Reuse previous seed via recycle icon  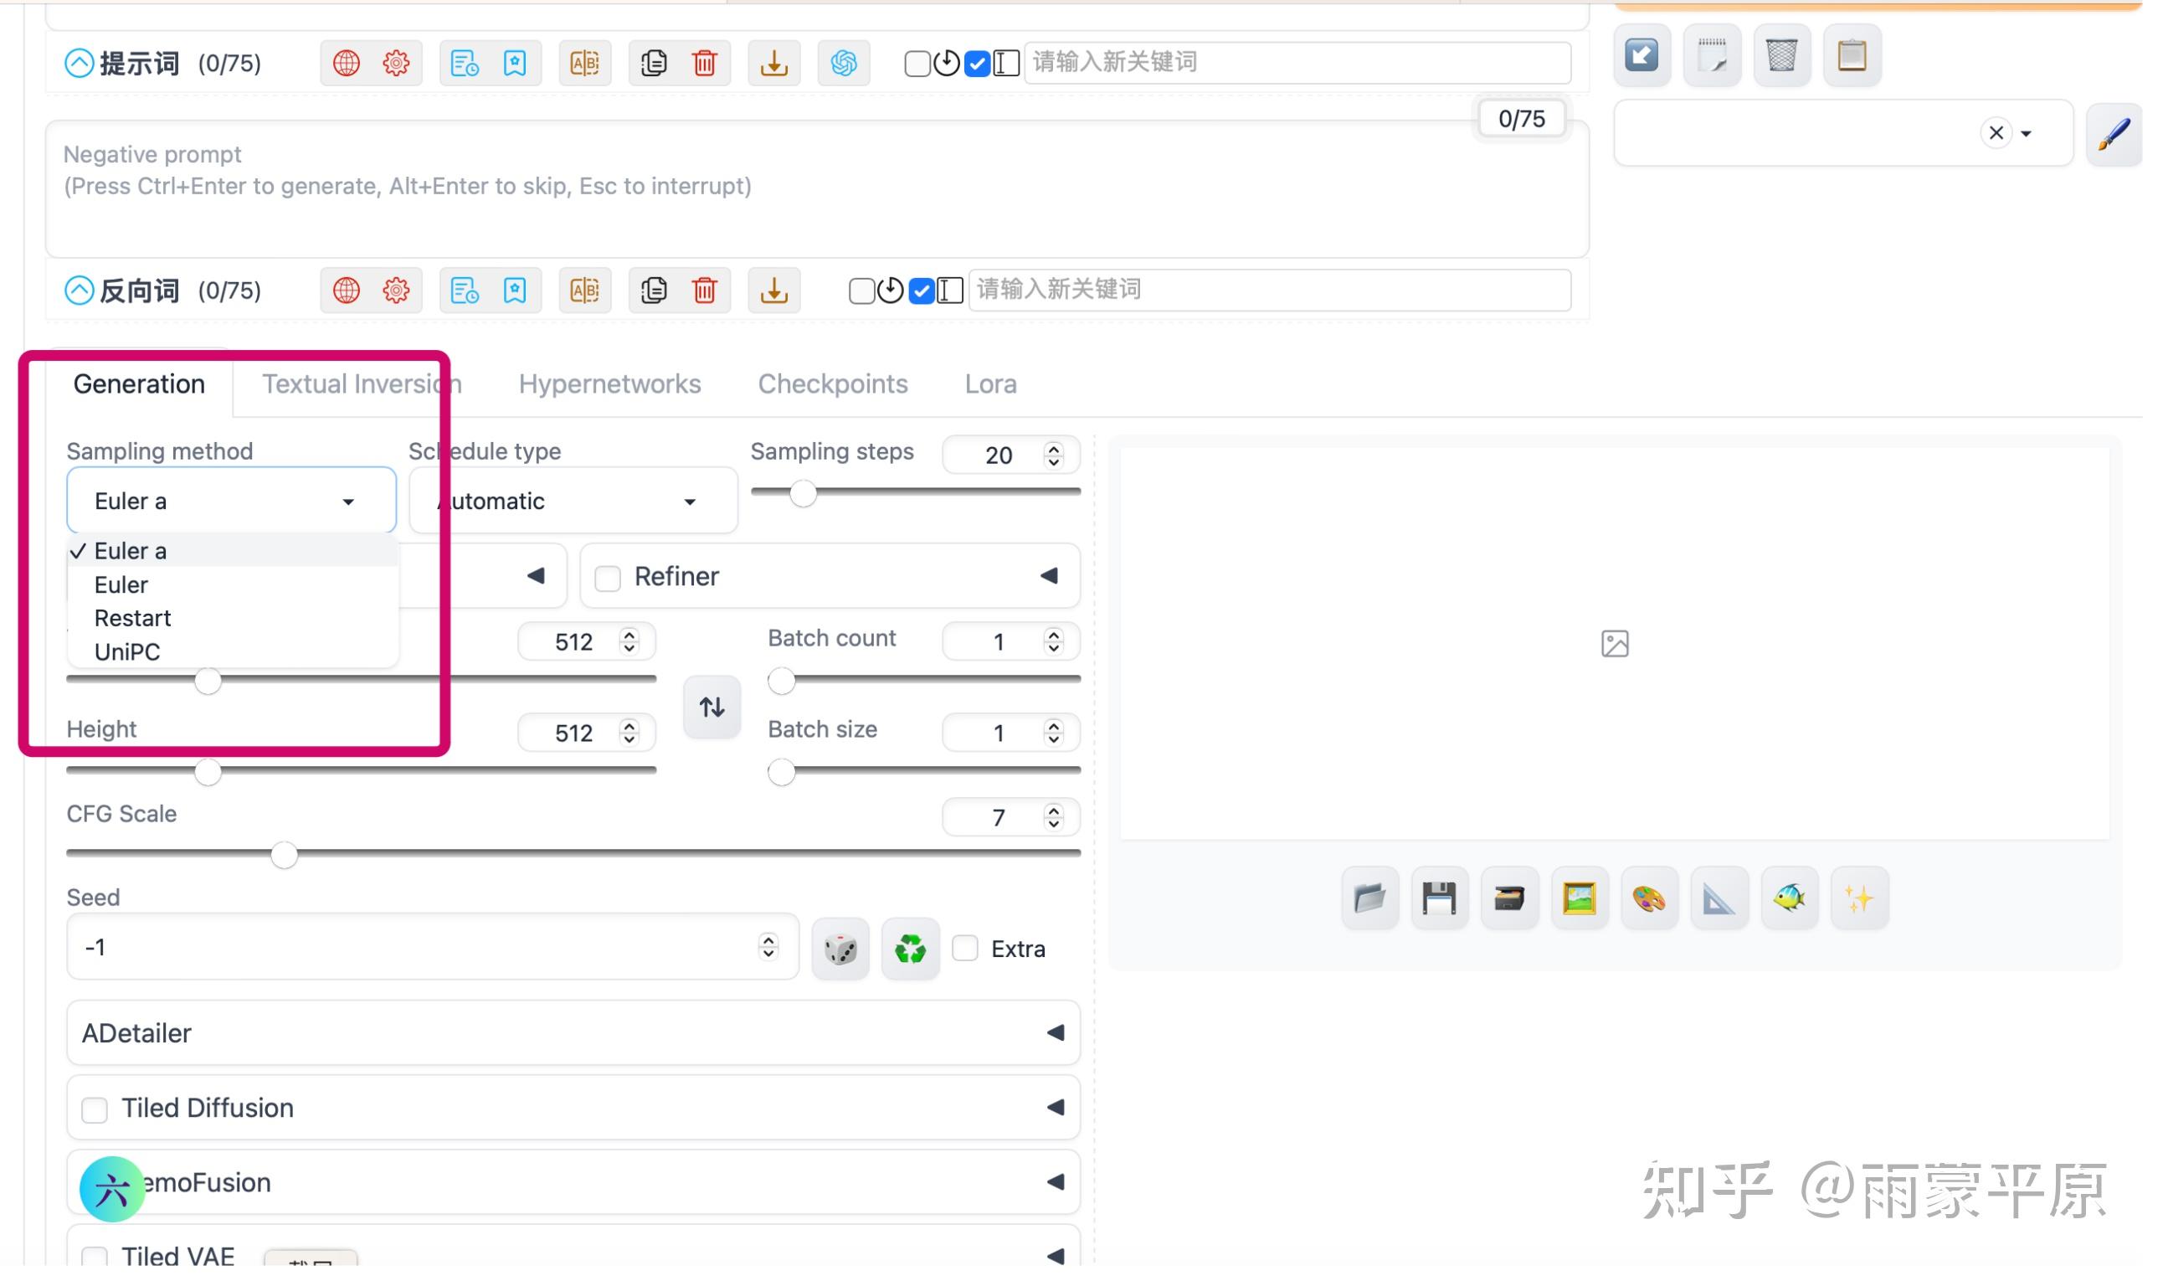tap(909, 948)
